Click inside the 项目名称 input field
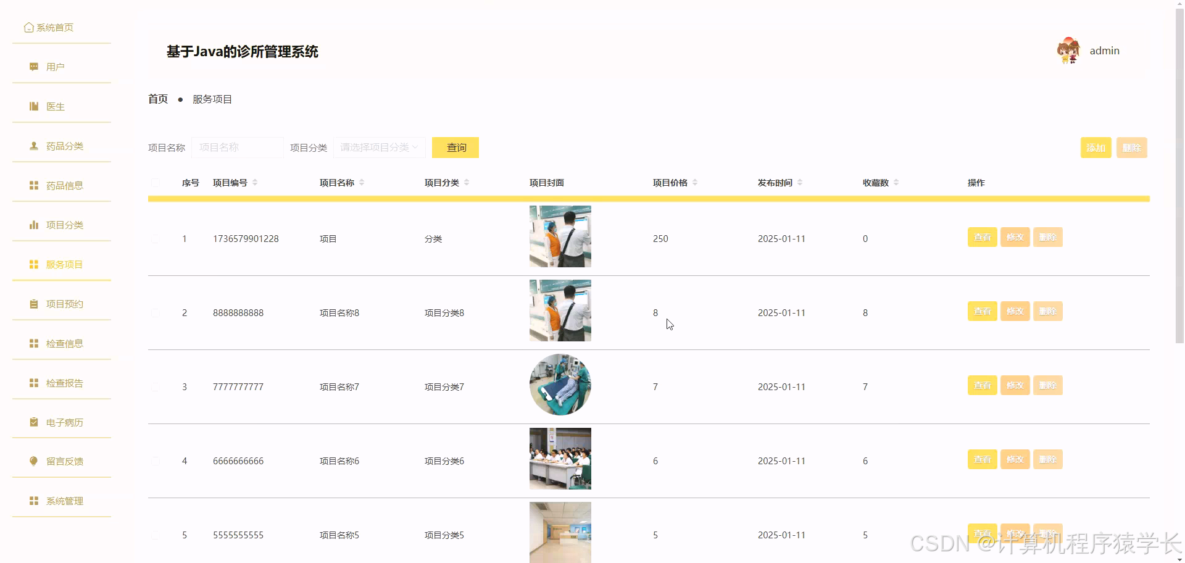 [237, 148]
